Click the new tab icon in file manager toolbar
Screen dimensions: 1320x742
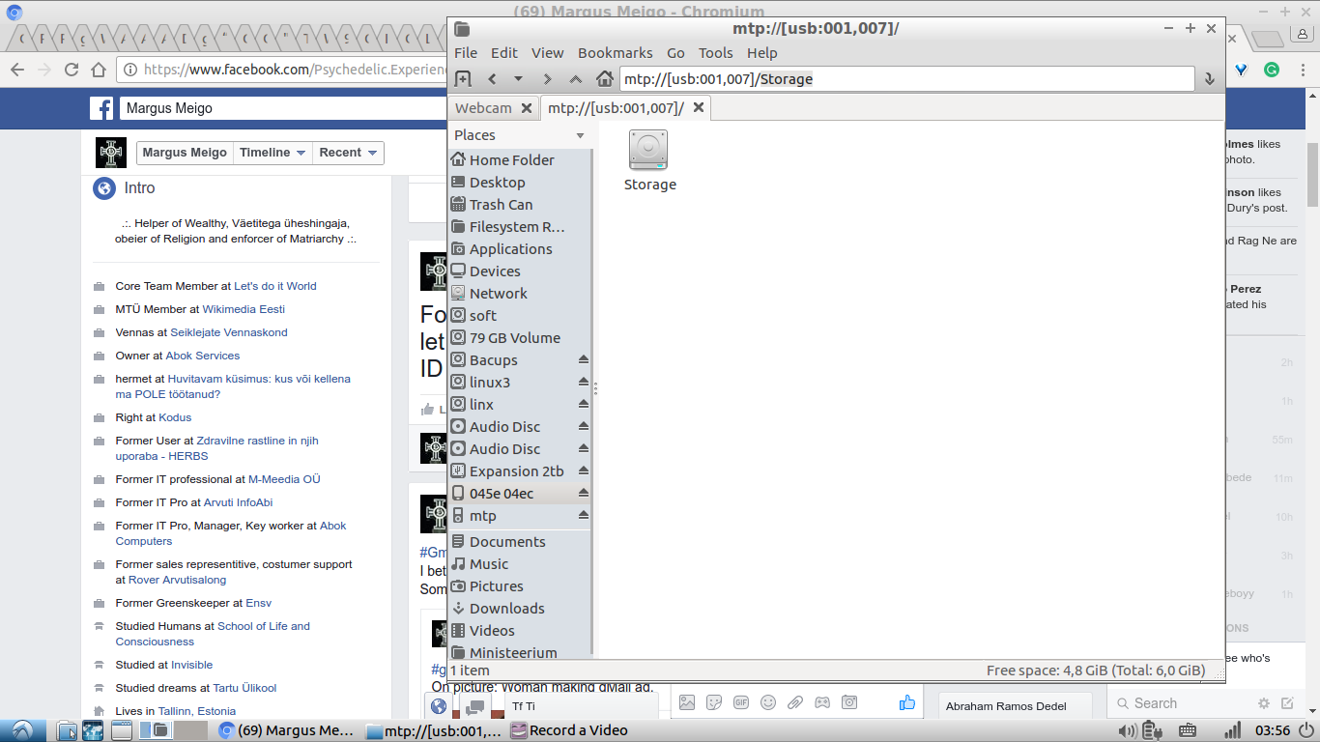click(463, 79)
